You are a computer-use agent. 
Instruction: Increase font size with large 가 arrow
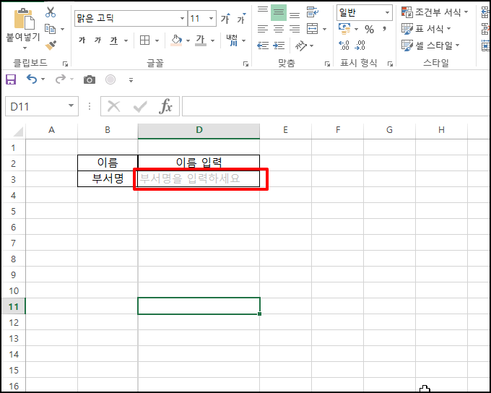[x=225, y=19]
